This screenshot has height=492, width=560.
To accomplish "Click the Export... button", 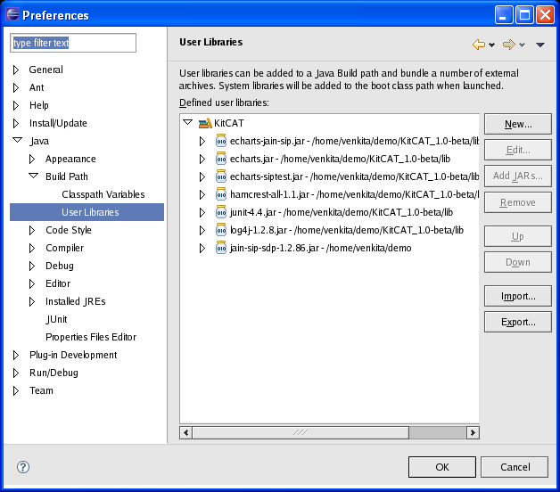I will click(x=518, y=322).
